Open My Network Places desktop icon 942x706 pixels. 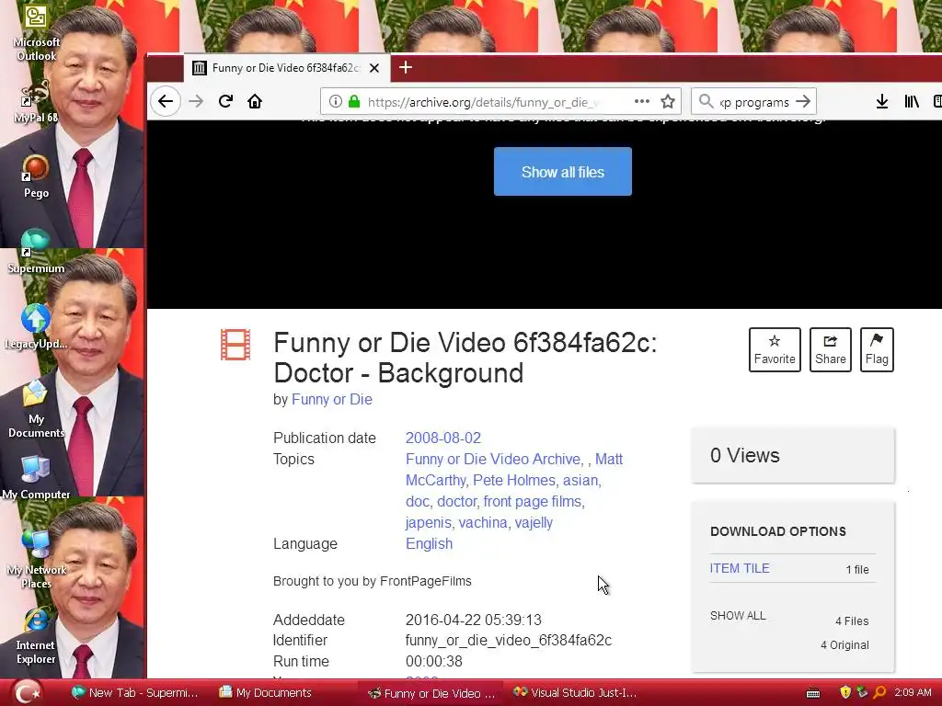(36, 560)
